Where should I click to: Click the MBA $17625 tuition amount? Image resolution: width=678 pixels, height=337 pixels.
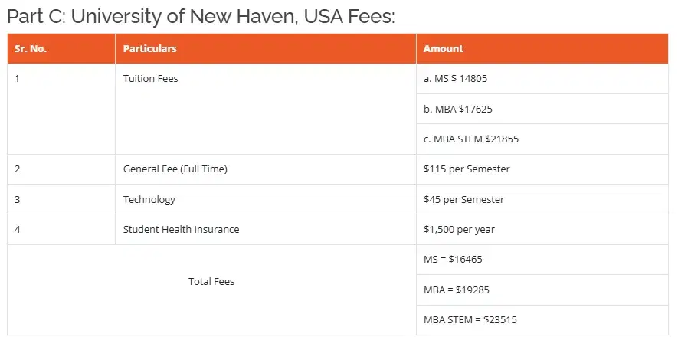(457, 109)
